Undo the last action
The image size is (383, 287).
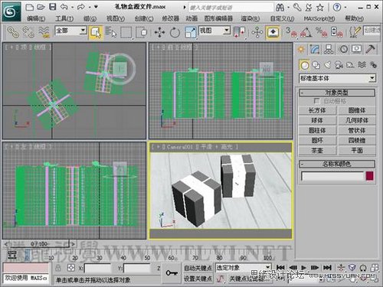point(64,7)
